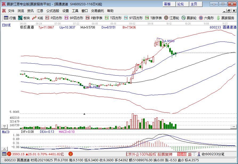
Task: Click the 客服 button in title bar
Action: pos(169,4)
